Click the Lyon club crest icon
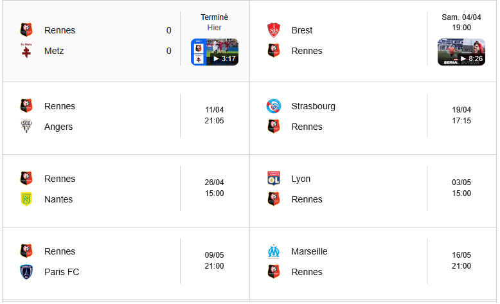This screenshot has width=500, height=304. click(x=274, y=179)
